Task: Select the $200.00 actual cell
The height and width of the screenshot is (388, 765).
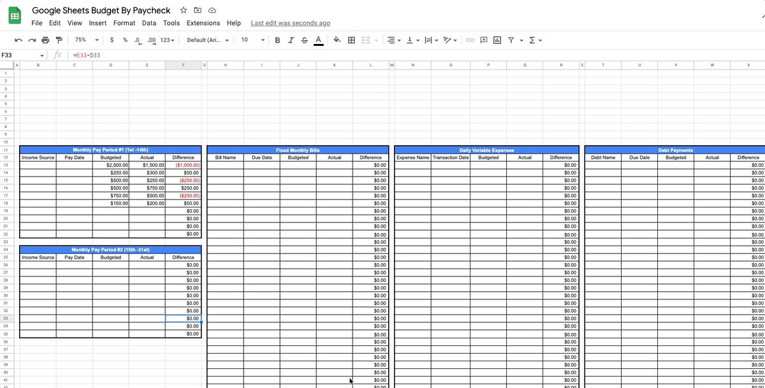Action: 147,203
